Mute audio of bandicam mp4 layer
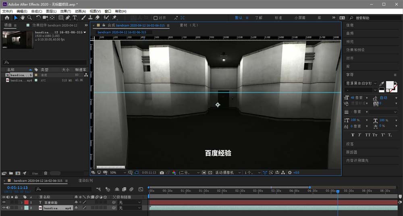Image resolution: width=403 pixels, height=216 pixels. (x=8, y=208)
